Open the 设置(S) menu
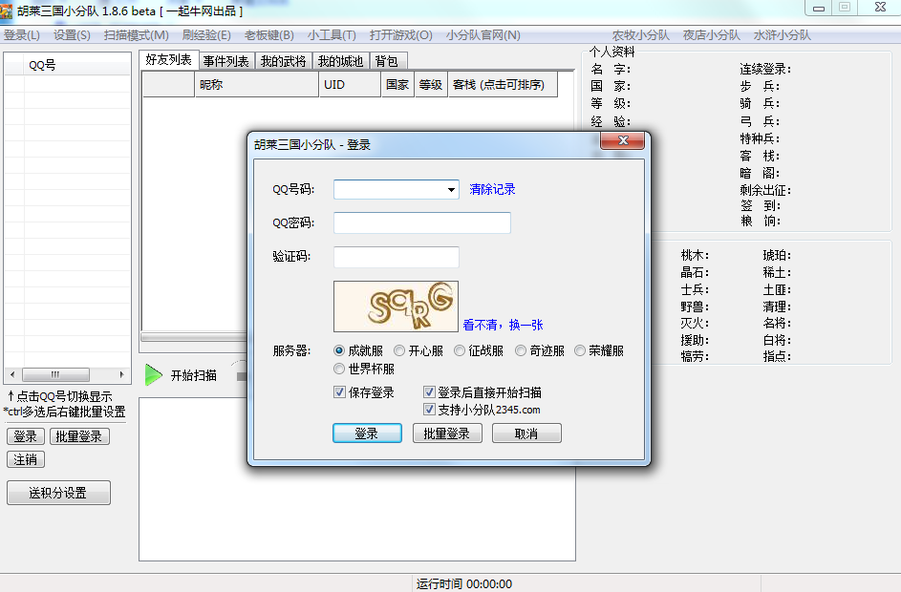Image resolution: width=901 pixels, height=592 pixels. 72,35
